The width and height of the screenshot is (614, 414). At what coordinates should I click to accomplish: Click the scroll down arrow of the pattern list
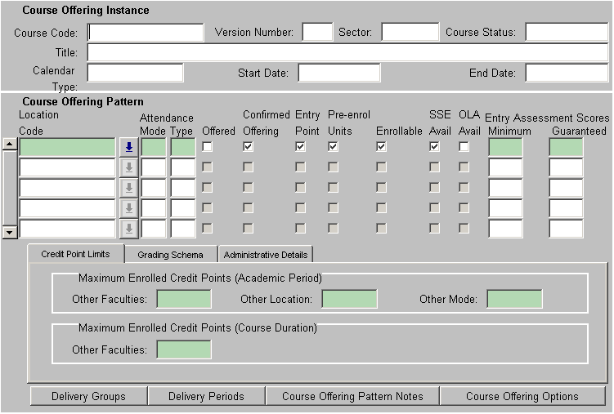click(9, 233)
